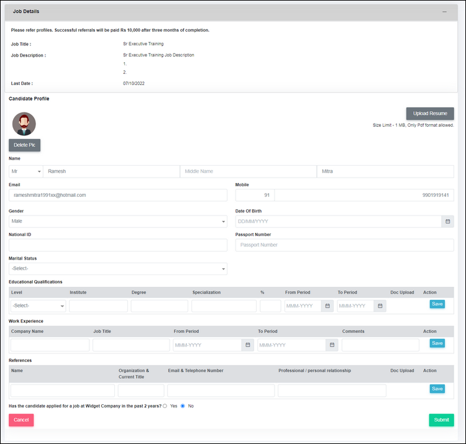This screenshot has height=444, width=466.
Task: Open Work Experience From Period calendar
Action: click(247, 345)
